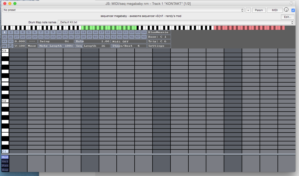Click the Swing slider

56,41
